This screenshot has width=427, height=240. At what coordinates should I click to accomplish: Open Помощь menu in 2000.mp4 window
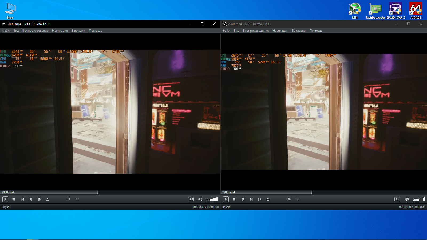click(x=95, y=31)
